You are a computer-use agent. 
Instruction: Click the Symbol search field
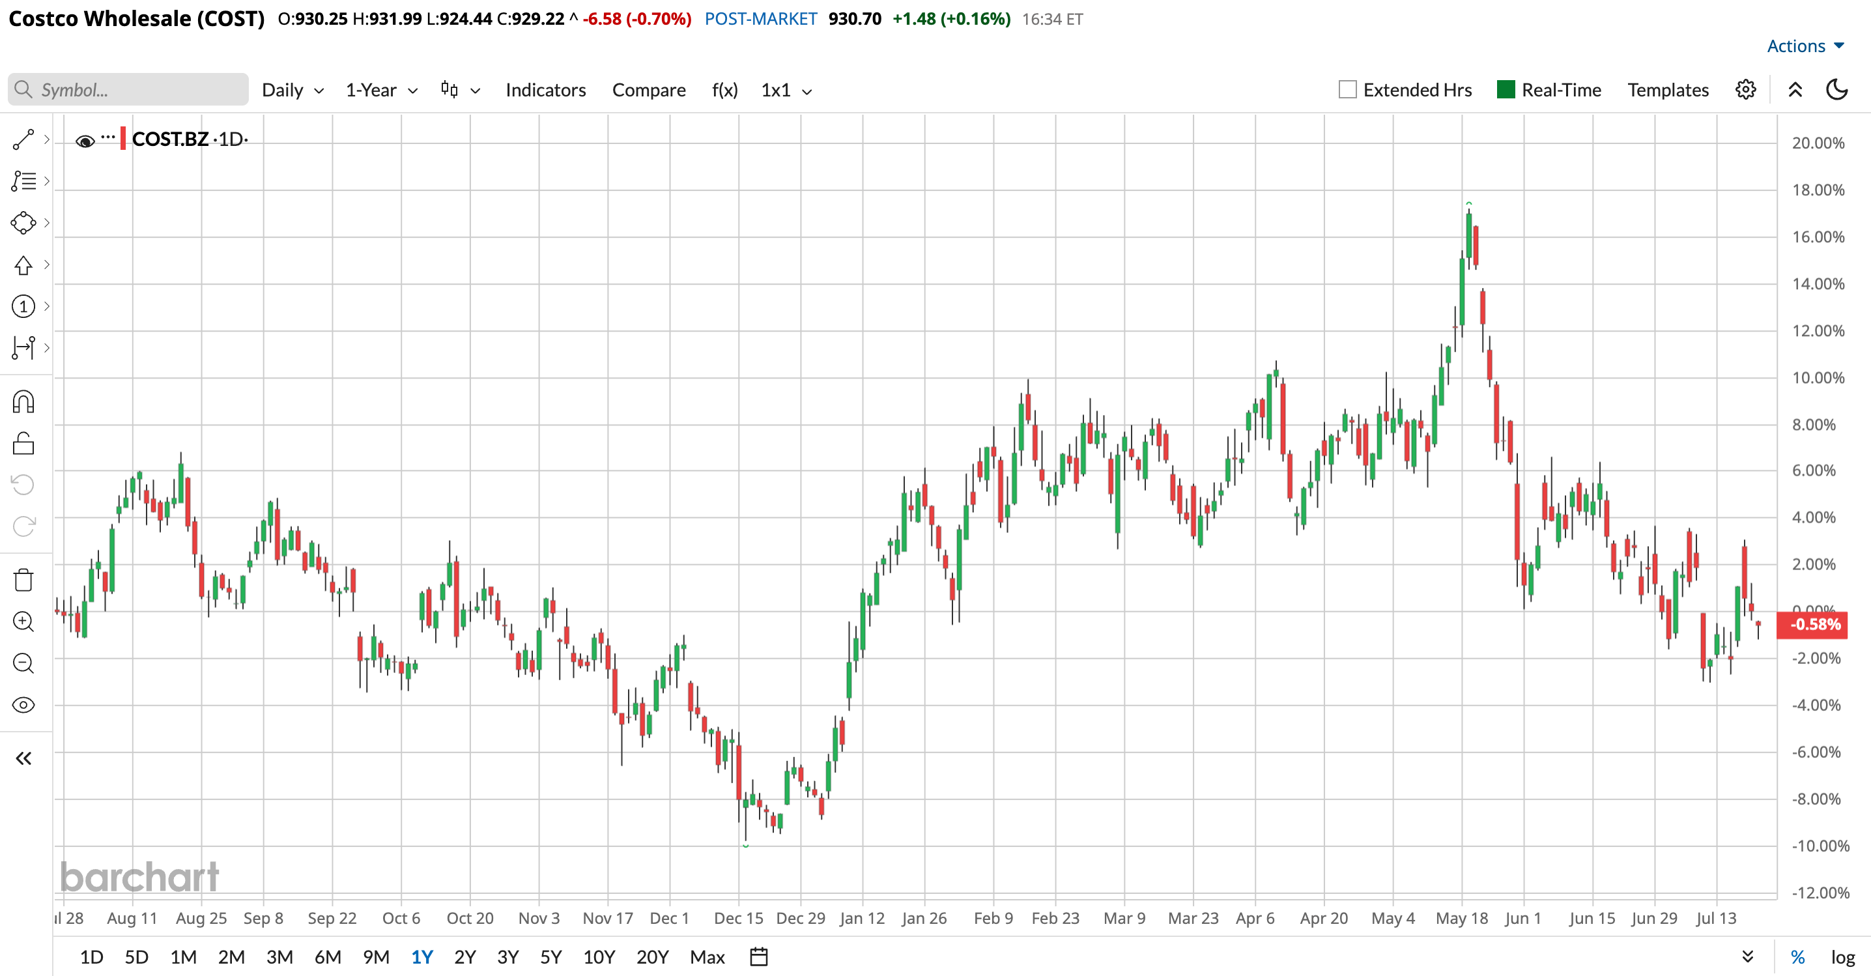coord(128,89)
